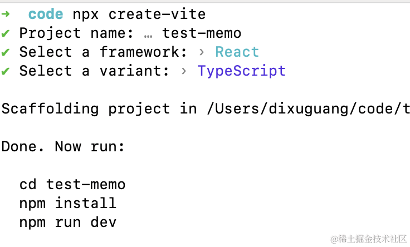410x247 pixels.
Task: Click the 'npm run dev' command line
Action: pyautogui.click(x=68, y=223)
